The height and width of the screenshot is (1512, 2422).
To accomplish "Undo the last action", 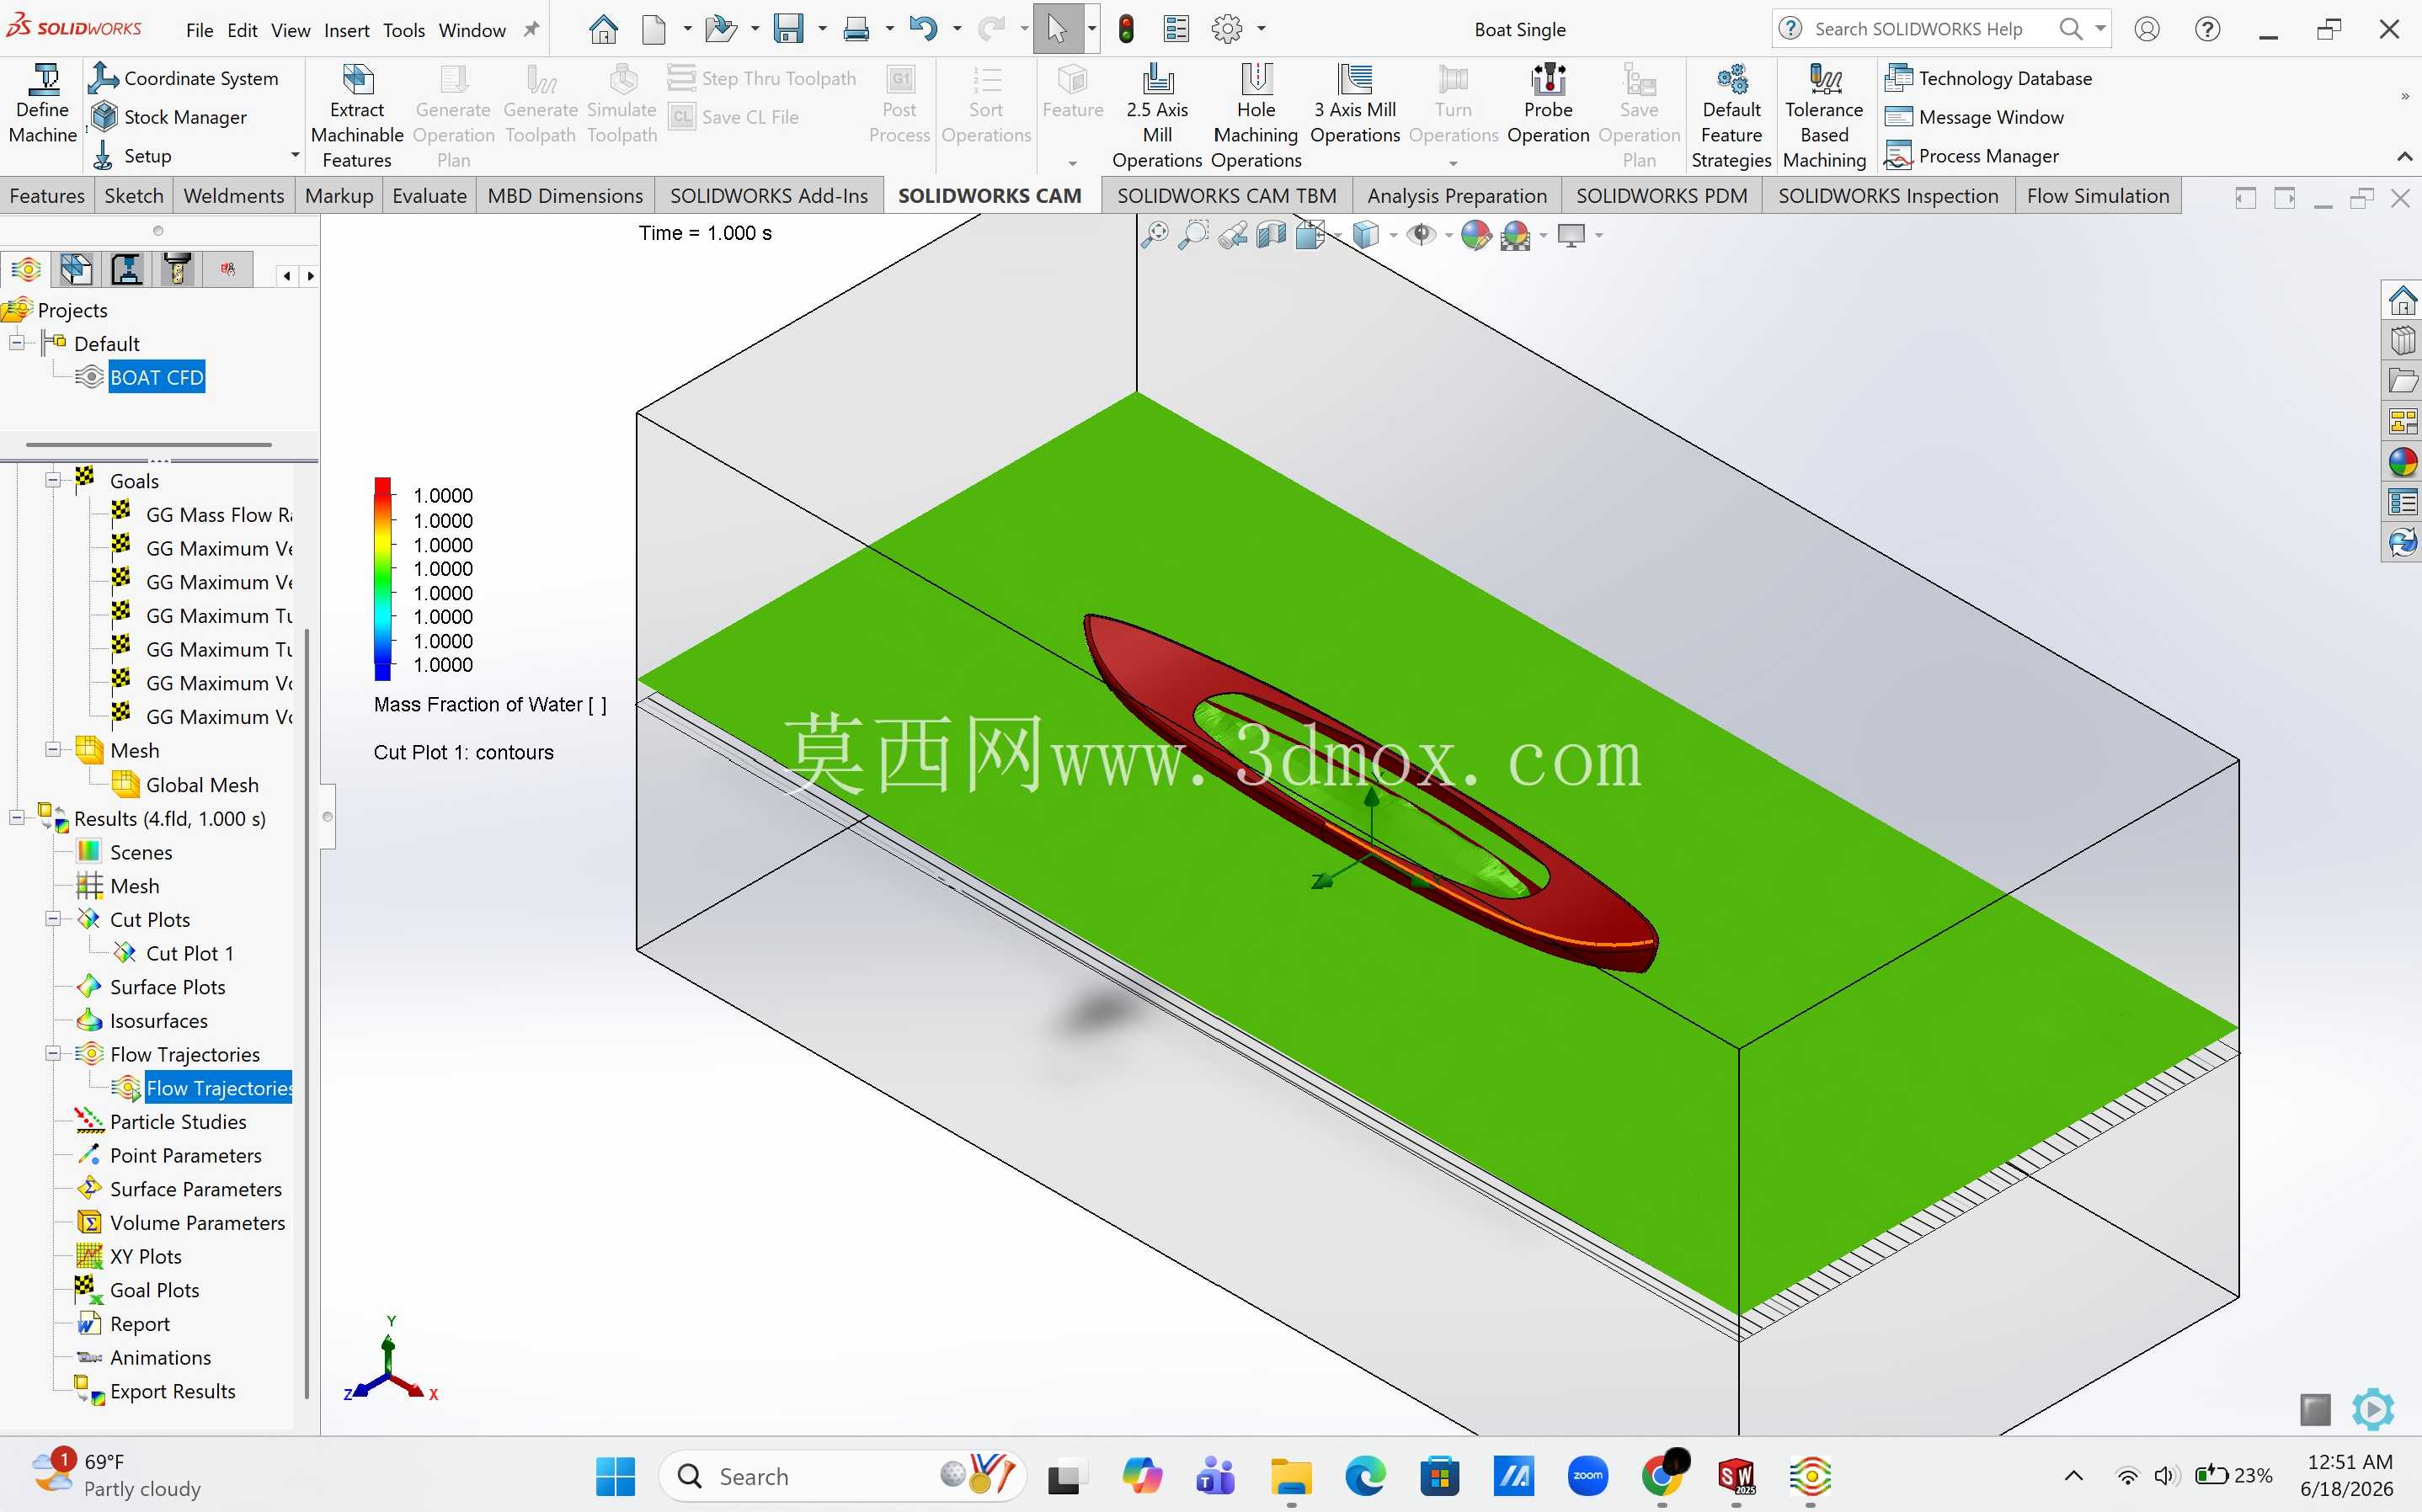I will tap(923, 29).
